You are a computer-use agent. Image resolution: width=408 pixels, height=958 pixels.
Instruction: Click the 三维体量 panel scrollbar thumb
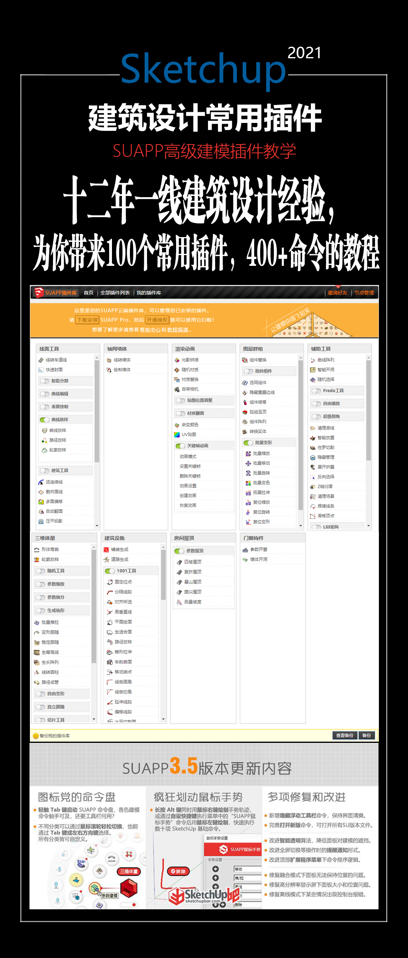coord(94,606)
